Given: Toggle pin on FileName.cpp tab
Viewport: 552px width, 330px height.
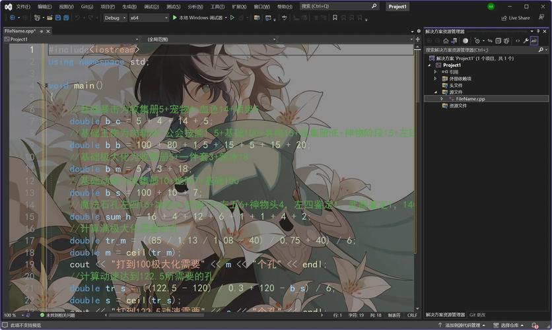Looking at the screenshot, I should [42, 31].
